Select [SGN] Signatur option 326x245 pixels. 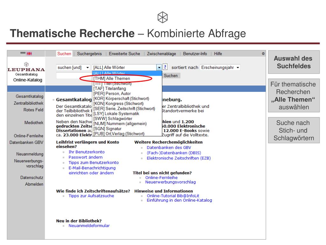(x=127, y=129)
